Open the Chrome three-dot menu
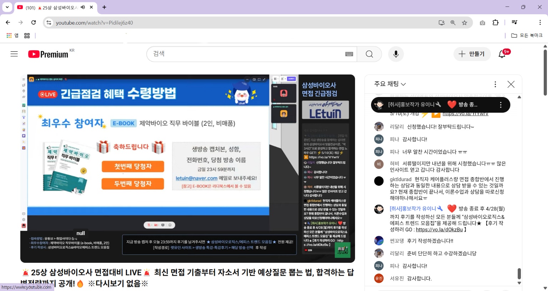This screenshot has width=548, height=291. (x=540, y=22)
